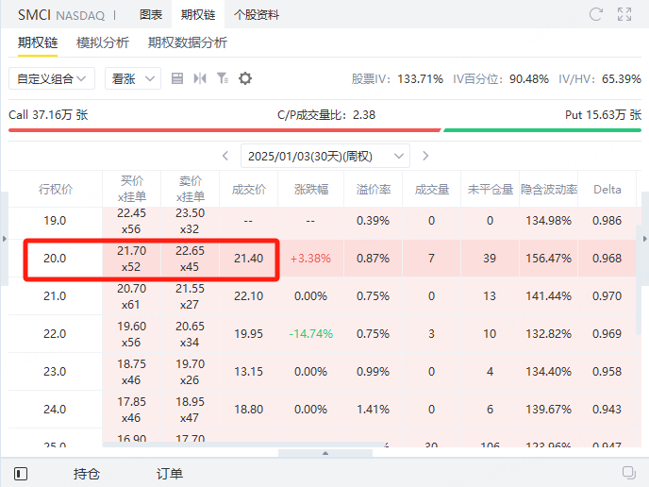Viewport: 649px width, 487px height.
Task: Expand the right side panel arrow
Action: [644, 239]
